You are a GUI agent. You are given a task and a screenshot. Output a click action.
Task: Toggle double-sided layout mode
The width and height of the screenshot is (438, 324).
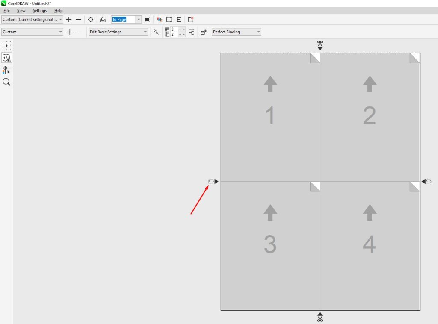pos(191,32)
